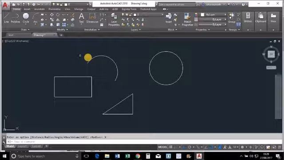This screenshot has height=160, width=284.
Task: Select the Text tool
Action: click(82, 18)
